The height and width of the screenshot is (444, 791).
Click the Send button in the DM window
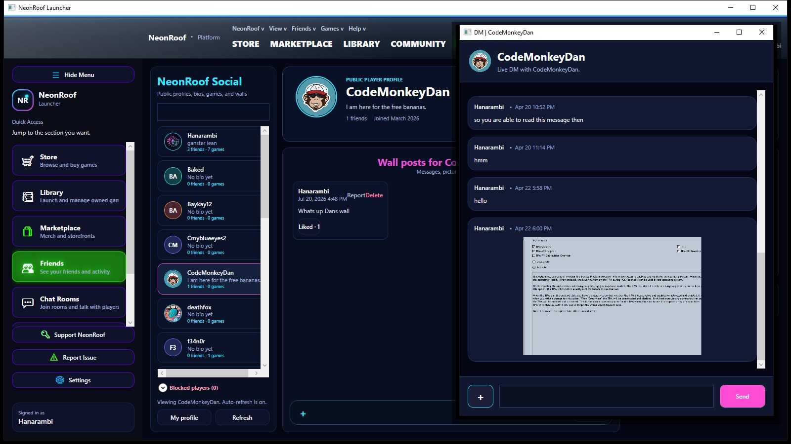click(x=743, y=396)
